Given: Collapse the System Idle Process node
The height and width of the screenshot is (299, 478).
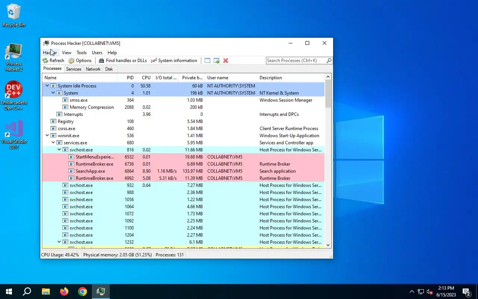Looking at the screenshot, I should (47, 86).
